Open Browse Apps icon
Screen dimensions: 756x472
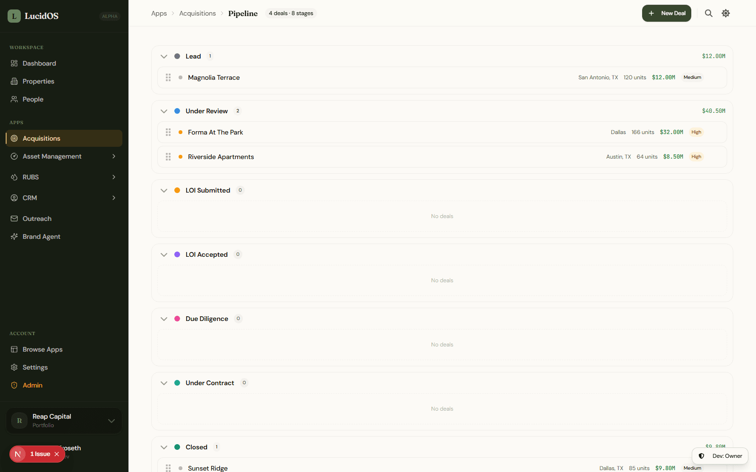click(x=14, y=349)
